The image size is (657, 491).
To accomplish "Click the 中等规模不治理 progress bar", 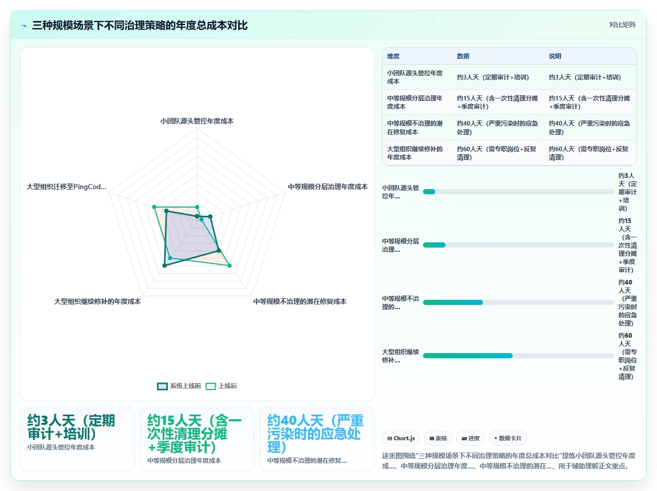I will click(518, 302).
